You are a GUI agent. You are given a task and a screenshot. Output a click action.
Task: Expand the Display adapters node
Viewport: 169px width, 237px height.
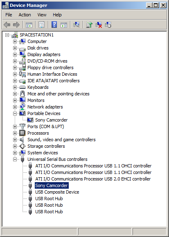pyautogui.click(x=15, y=54)
